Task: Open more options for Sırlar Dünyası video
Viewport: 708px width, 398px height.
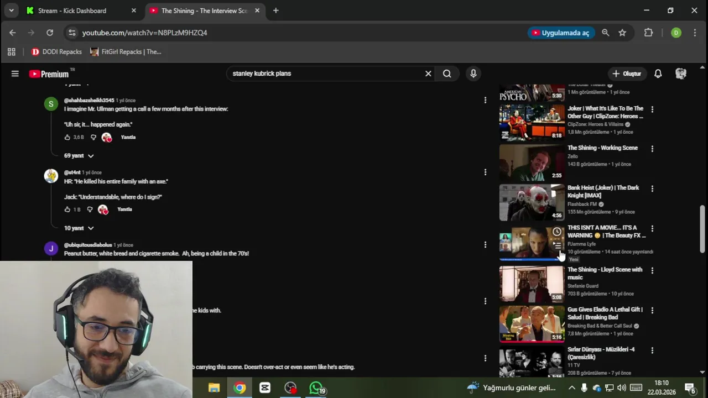Action: point(652,350)
